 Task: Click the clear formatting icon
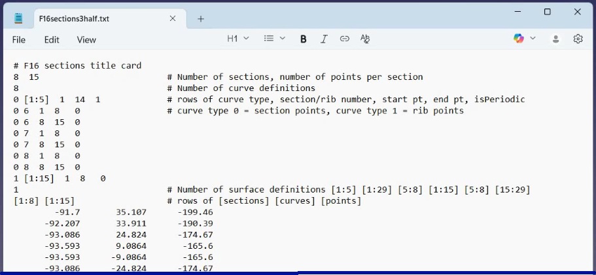click(365, 39)
